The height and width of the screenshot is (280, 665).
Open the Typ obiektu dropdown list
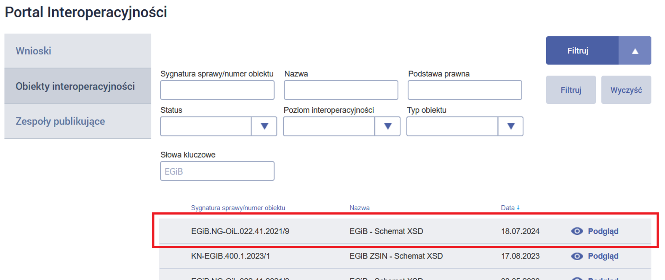coord(511,126)
